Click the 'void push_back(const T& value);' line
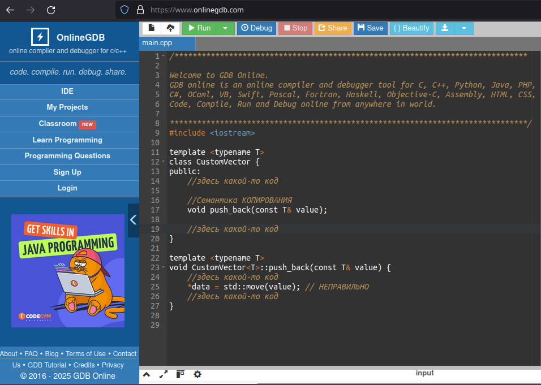 pos(257,210)
